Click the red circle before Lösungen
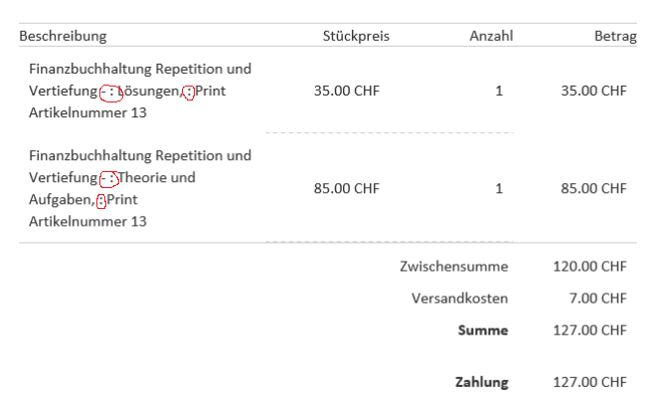 click(111, 93)
